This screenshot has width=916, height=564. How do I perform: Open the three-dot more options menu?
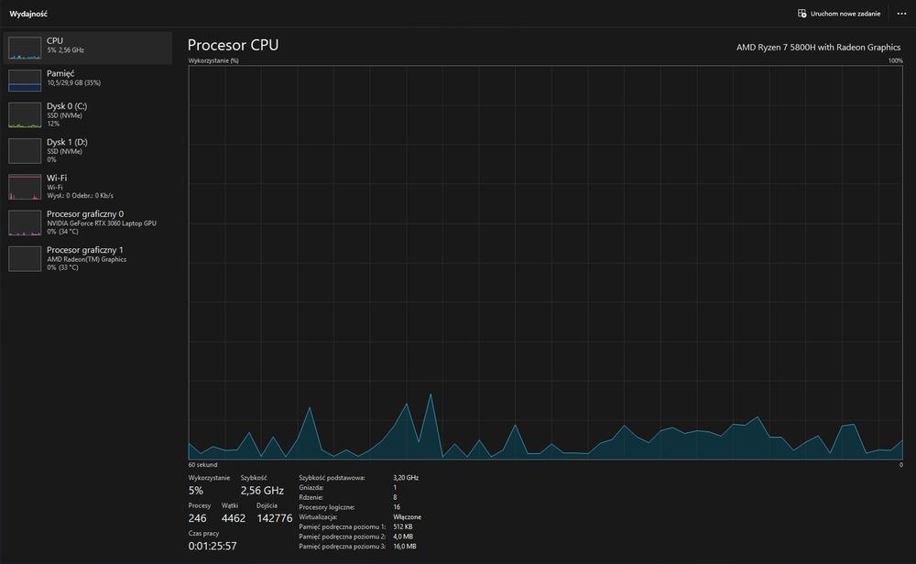tap(901, 14)
